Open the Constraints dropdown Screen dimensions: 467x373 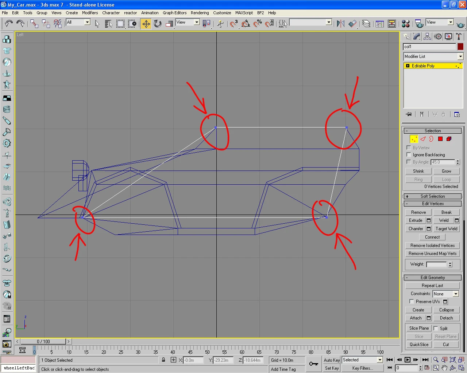(x=456, y=294)
